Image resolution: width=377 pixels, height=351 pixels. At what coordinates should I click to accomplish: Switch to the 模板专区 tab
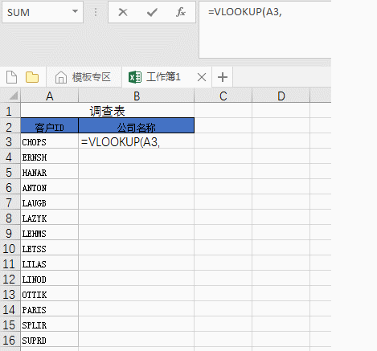click(84, 77)
